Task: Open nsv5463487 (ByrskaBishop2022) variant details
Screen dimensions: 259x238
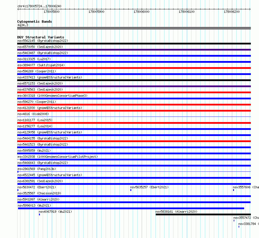Action: [x=43, y=53]
